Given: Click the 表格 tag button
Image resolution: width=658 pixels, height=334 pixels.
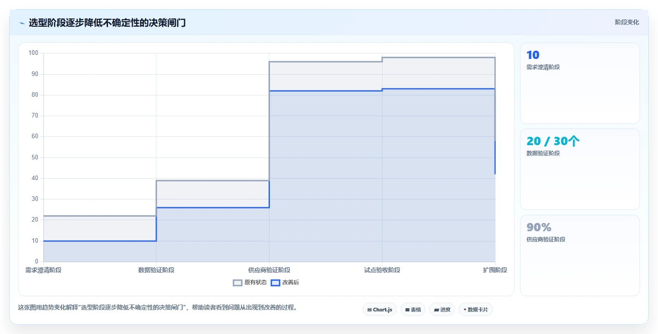Looking at the screenshot, I should click(x=413, y=310).
